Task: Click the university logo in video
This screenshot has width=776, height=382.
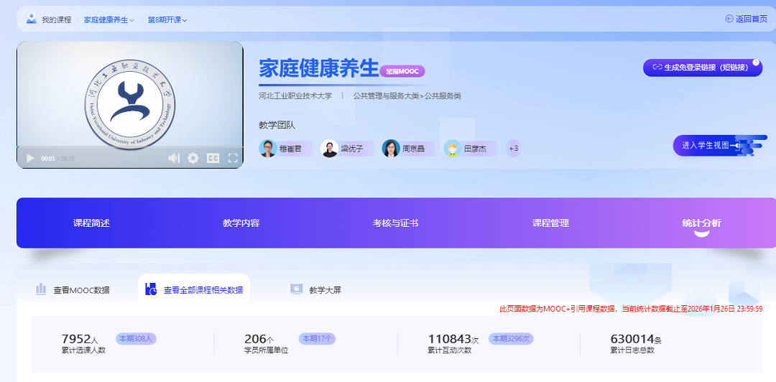Action: click(x=129, y=104)
